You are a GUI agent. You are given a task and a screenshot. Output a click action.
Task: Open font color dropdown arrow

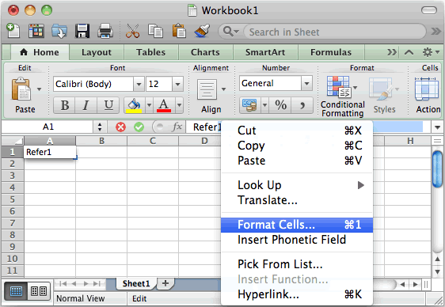(x=179, y=105)
